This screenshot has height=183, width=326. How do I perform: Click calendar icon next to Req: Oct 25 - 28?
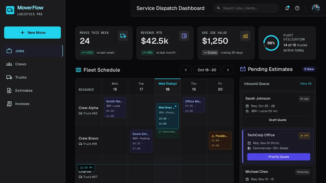click(247, 106)
